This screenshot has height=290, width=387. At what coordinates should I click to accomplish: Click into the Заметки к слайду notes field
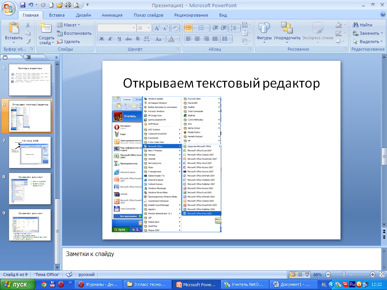point(221,259)
